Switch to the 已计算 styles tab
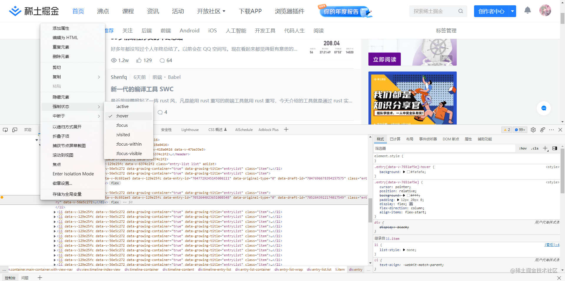The height and width of the screenshot is (281, 565). [x=395, y=139]
